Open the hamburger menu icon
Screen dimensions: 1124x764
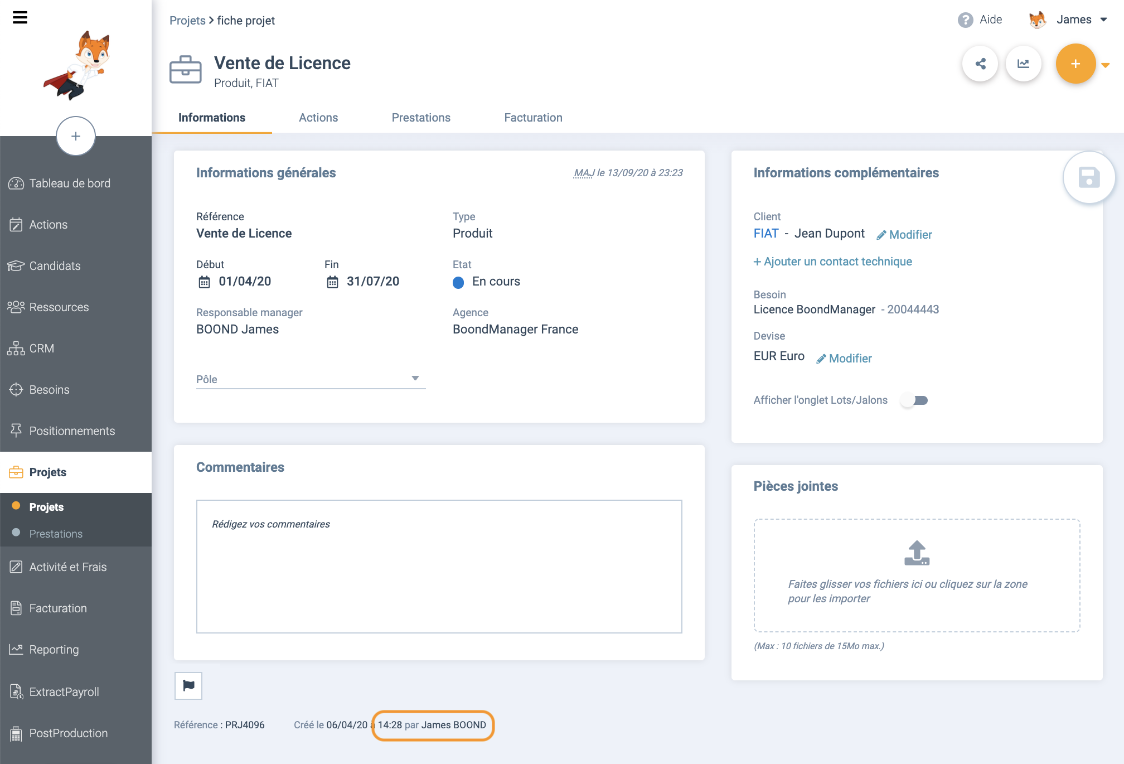(x=20, y=18)
